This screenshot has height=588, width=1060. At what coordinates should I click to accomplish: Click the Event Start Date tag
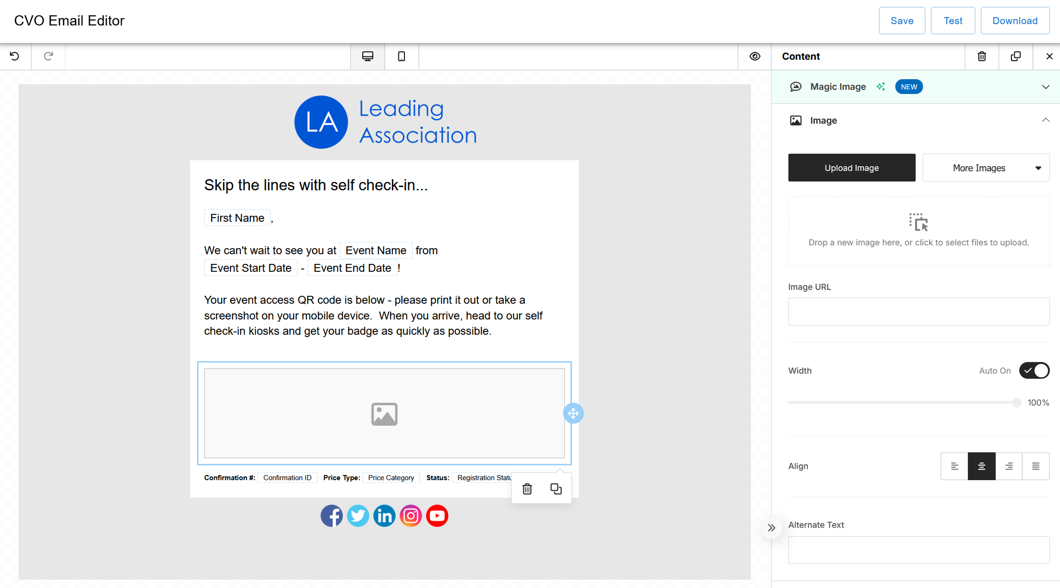tap(251, 268)
